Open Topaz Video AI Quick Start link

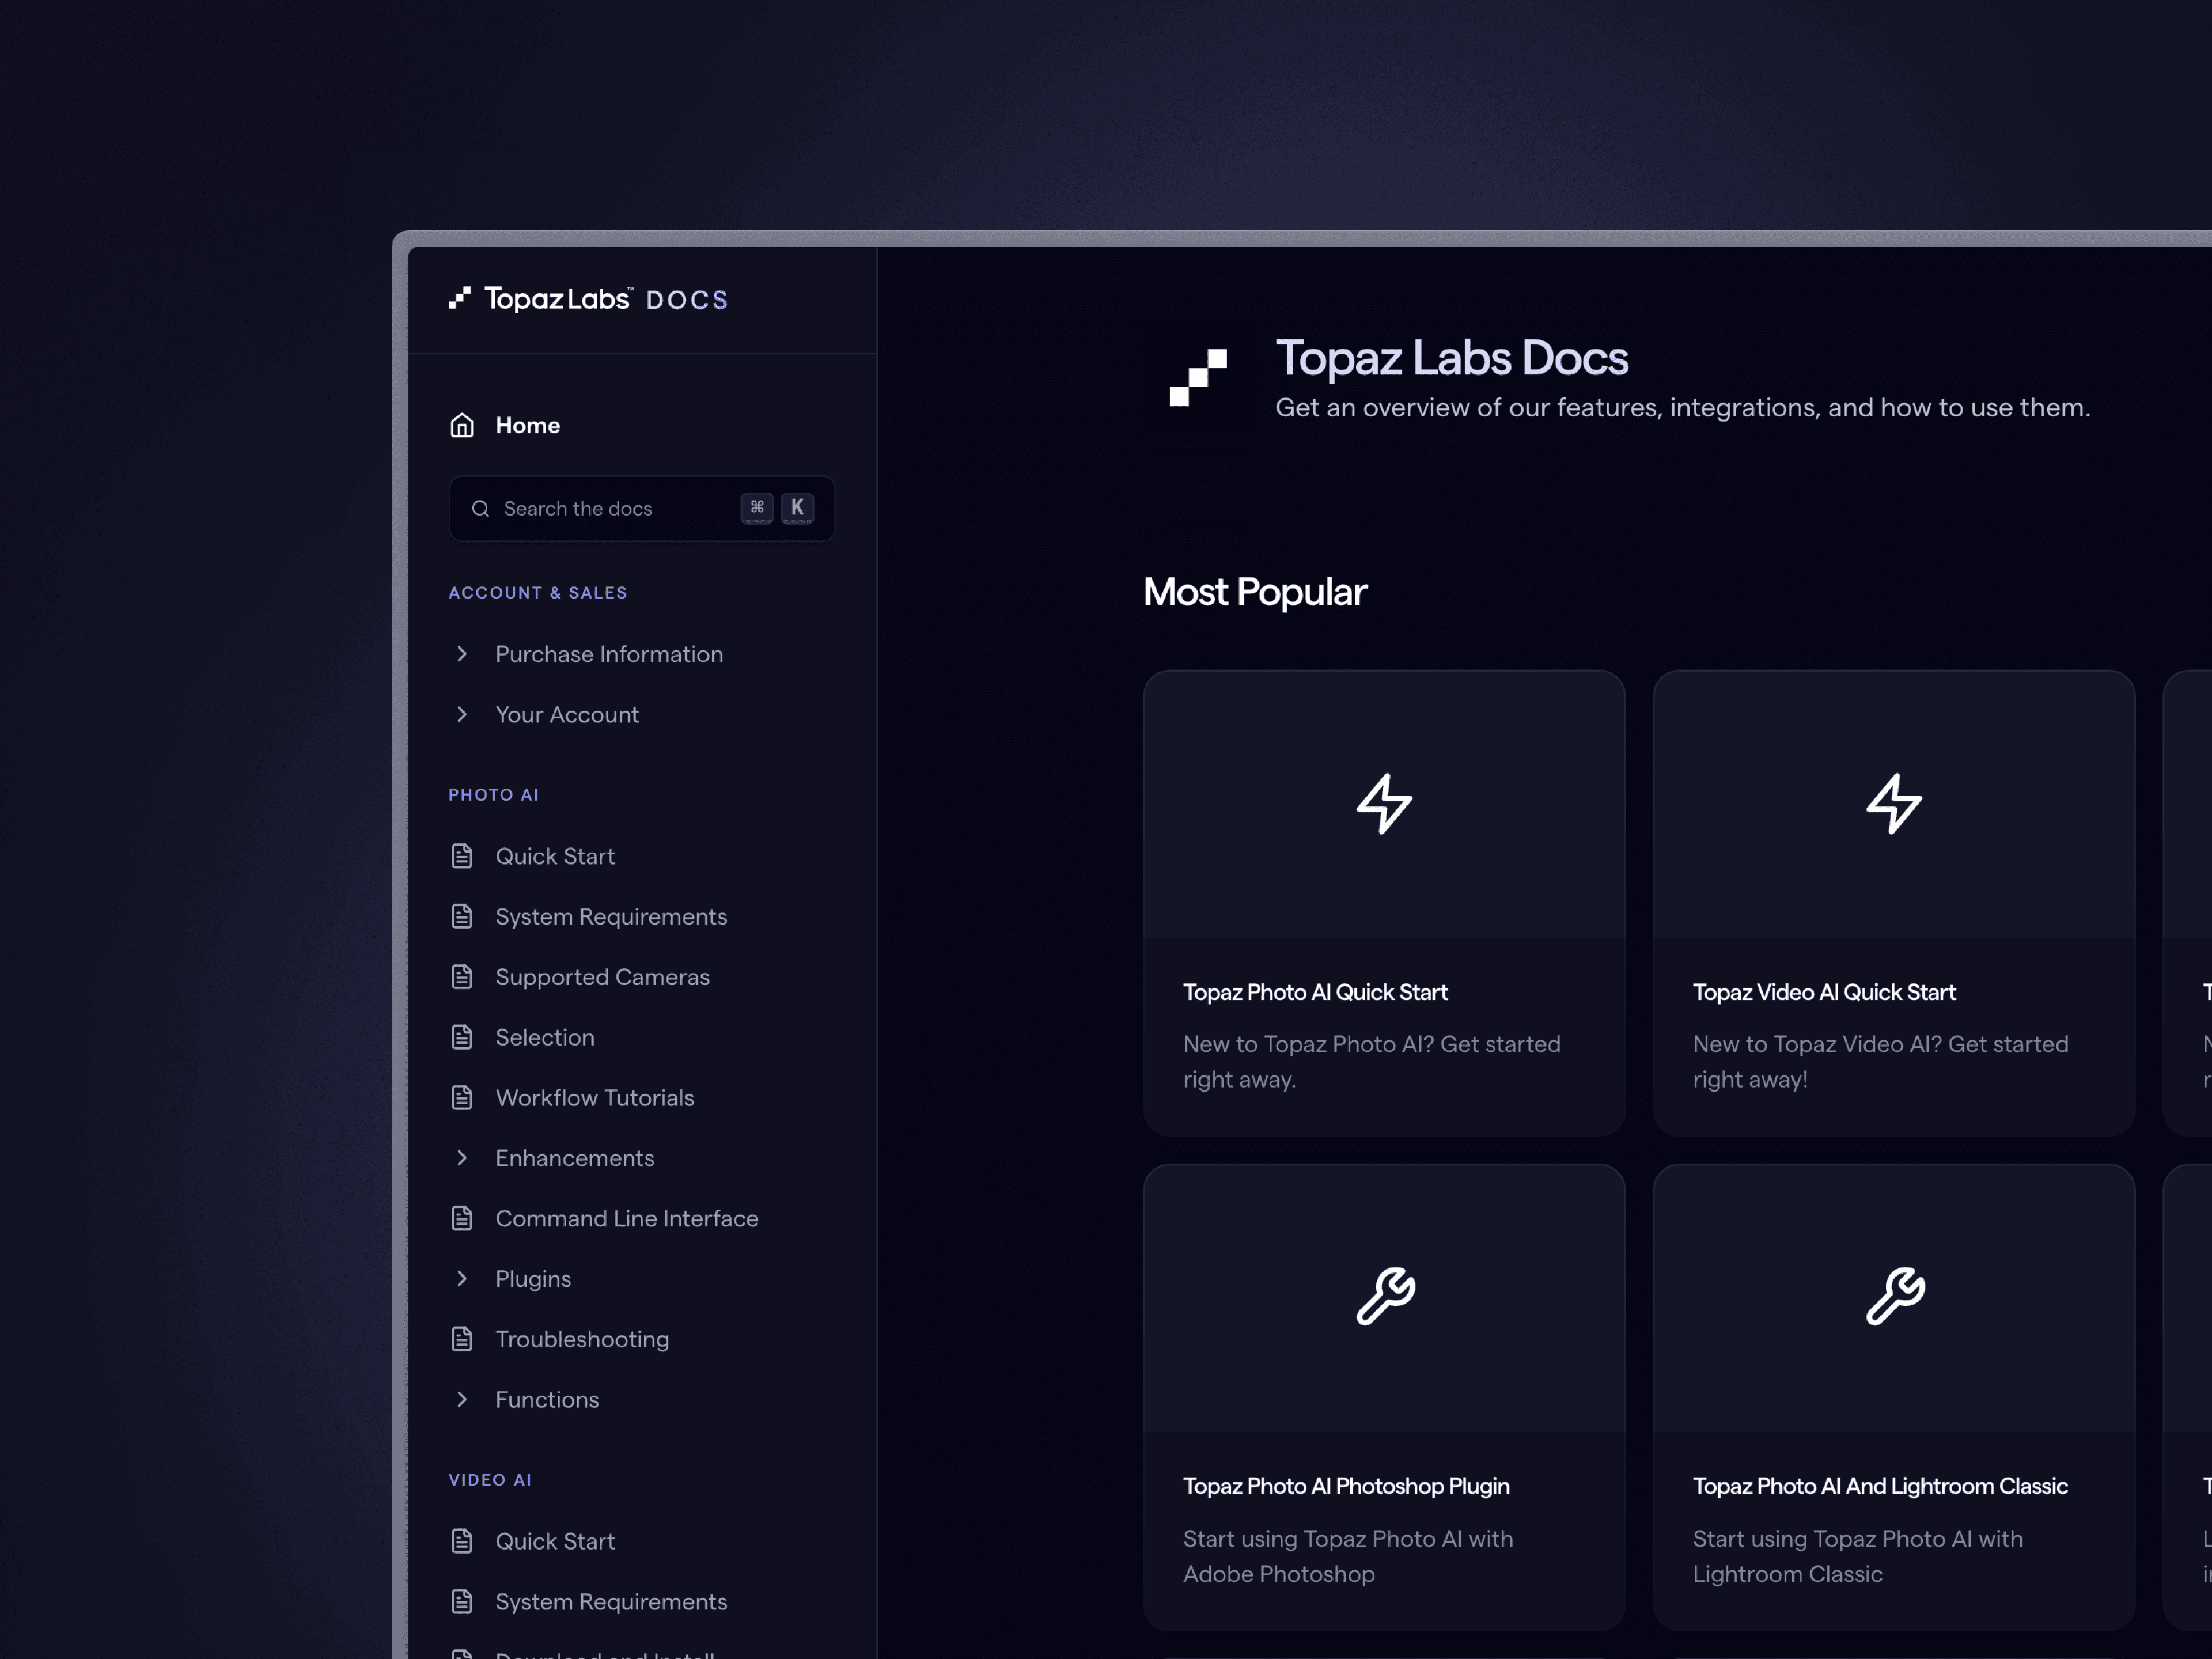point(1823,992)
